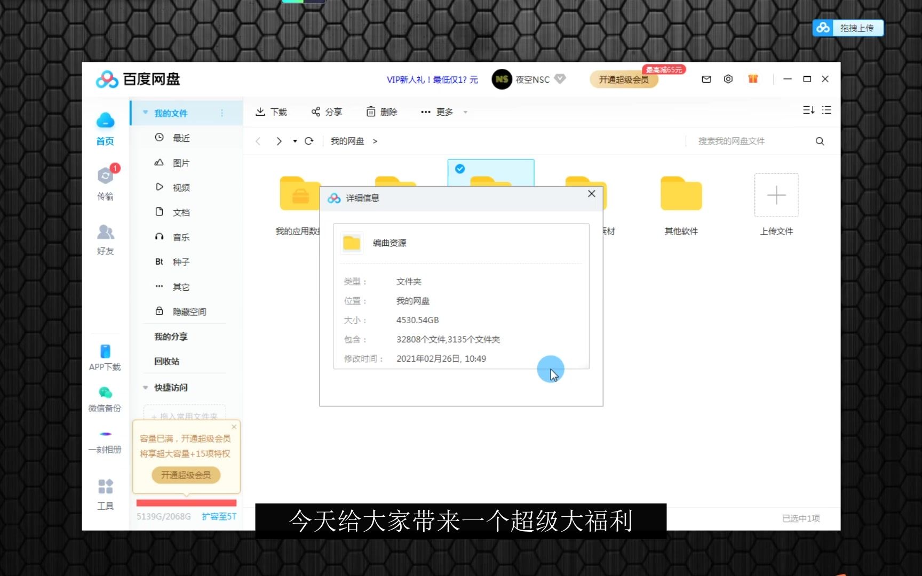Uncheck the selected folder checkbox
The image size is (922, 576).
[459, 169]
